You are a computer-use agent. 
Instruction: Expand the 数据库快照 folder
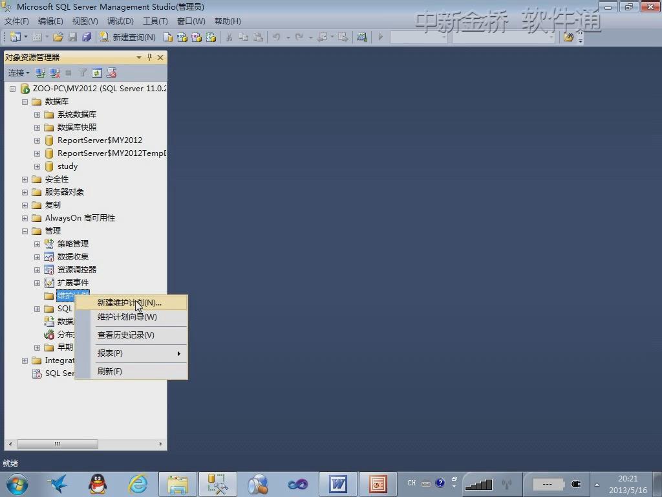(x=37, y=127)
